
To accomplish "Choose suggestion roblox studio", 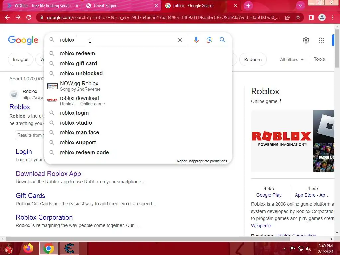I will 138,123.
